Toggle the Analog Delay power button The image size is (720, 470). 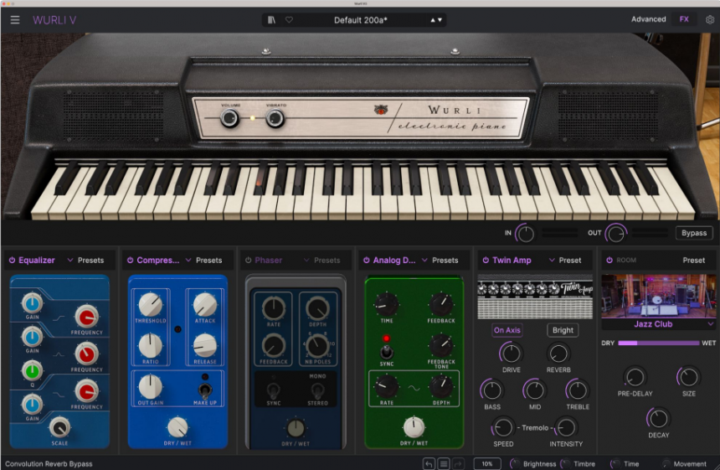[x=367, y=260]
